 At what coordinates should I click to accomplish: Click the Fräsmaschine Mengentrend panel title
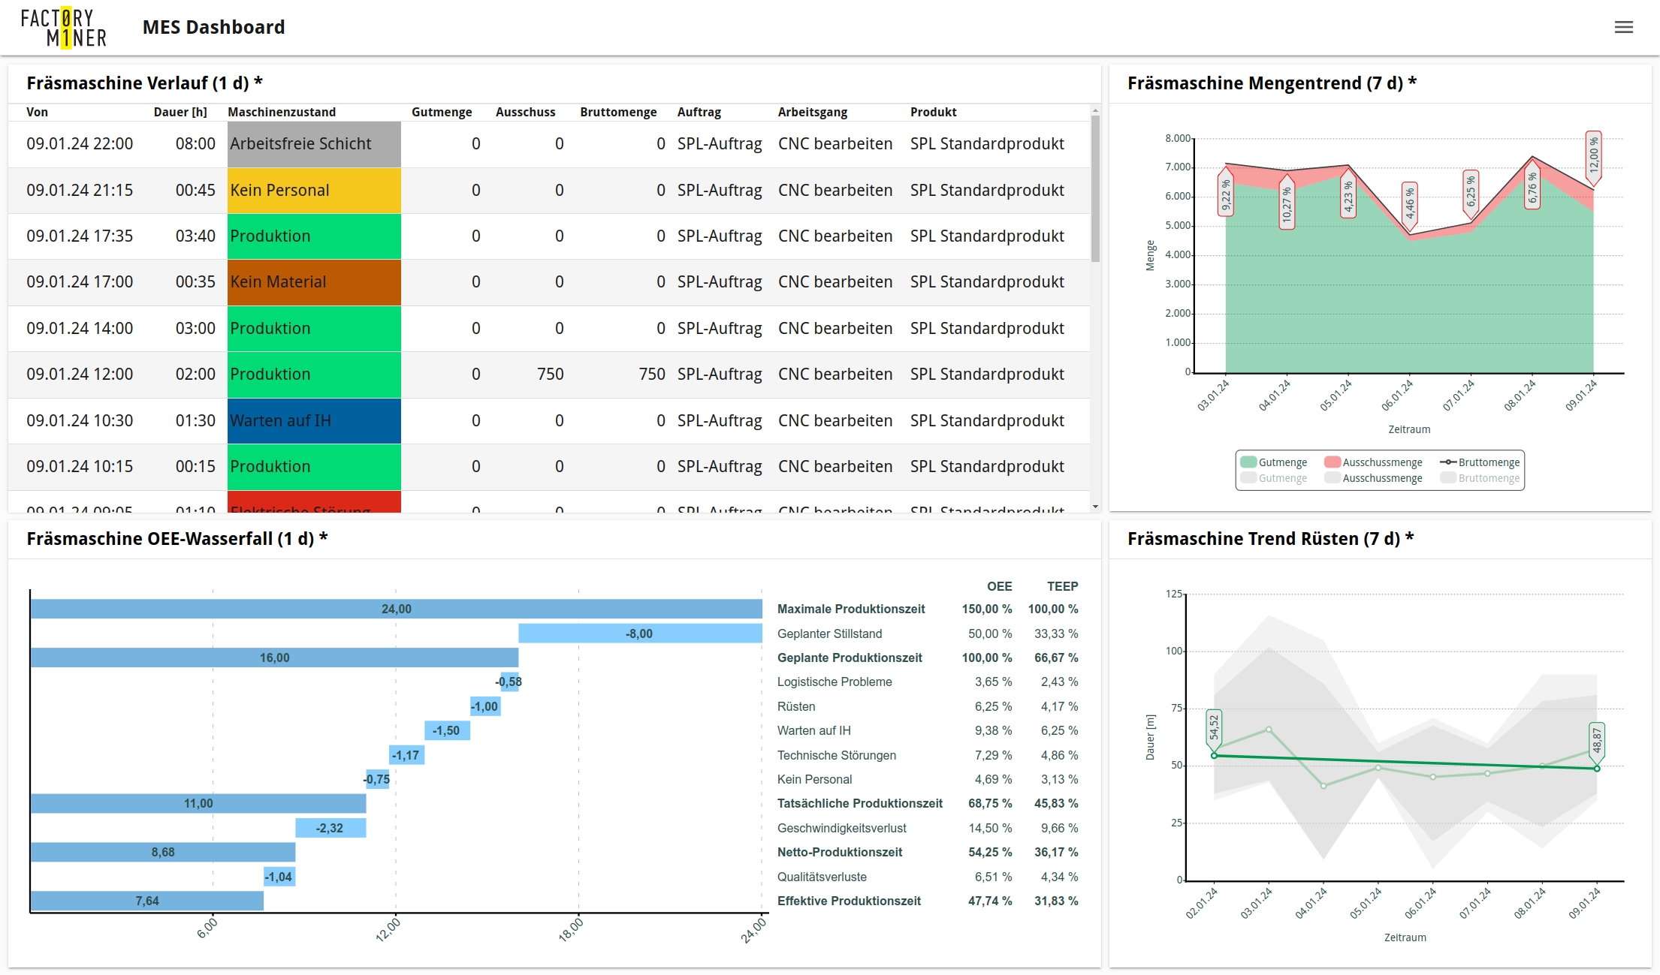pos(1272,83)
